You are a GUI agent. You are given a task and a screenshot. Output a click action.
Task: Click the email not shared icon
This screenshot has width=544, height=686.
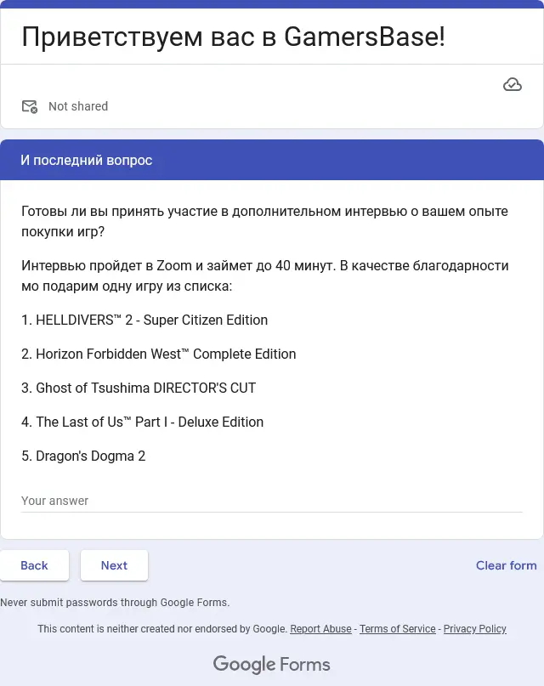pyautogui.click(x=30, y=106)
